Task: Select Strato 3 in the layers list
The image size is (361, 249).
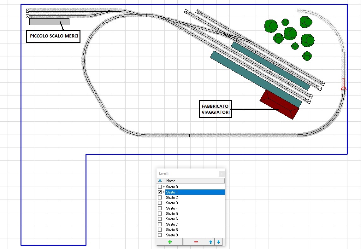Action: [x=172, y=203]
